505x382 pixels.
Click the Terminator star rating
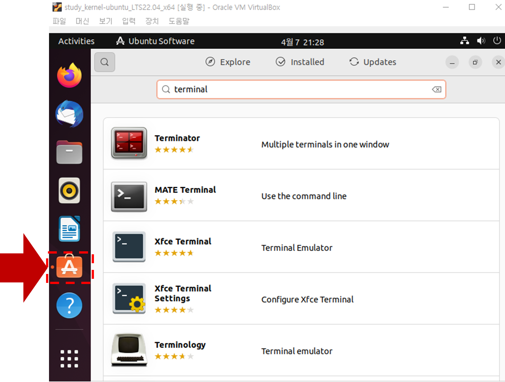coord(174,150)
